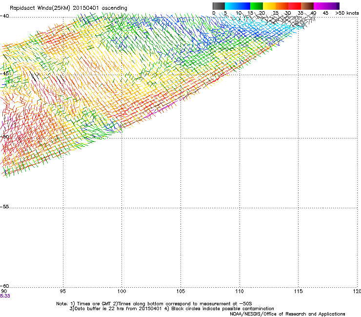
Task: Click the longitude label '115'
Action: [x=298, y=292]
